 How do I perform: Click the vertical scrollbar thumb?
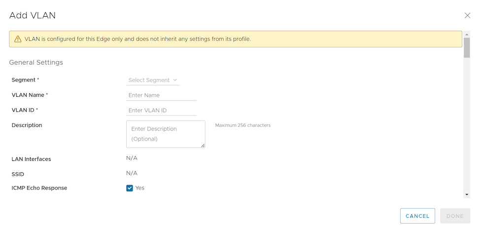click(x=467, y=47)
